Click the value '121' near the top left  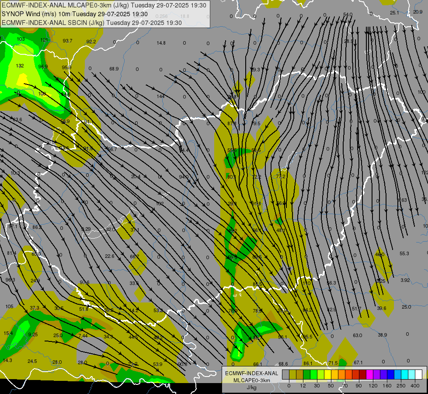tap(44, 40)
